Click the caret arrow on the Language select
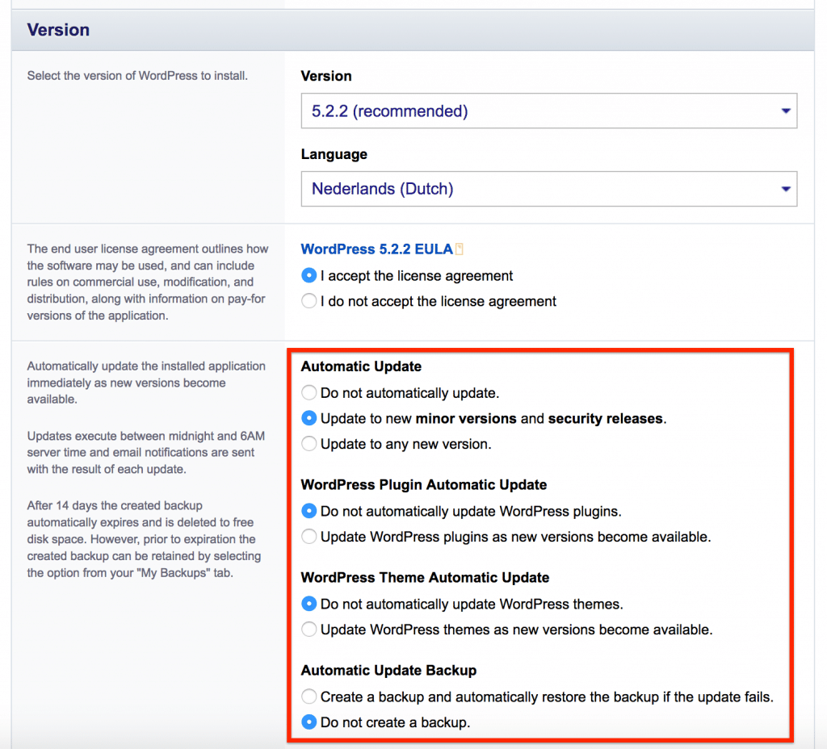This screenshot has height=749, width=827. (785, 189)
